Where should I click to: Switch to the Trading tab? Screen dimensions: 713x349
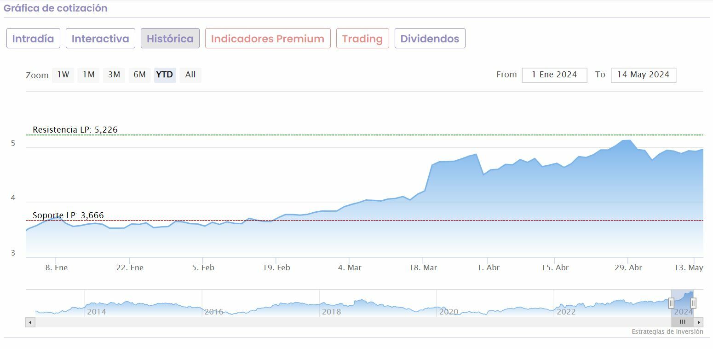pos(362,39)
